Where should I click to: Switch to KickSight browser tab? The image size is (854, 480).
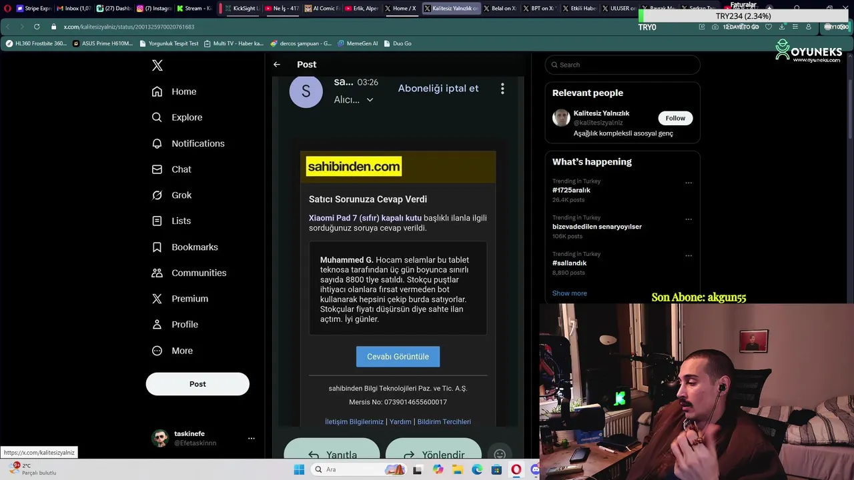click(x=242, y=8)
